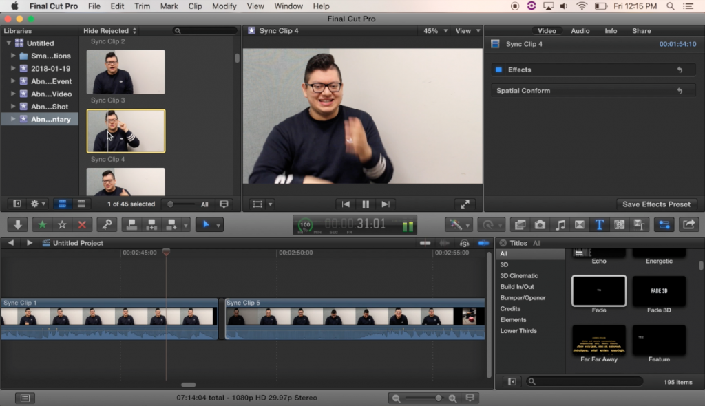Image resolution: width=705 pixels, height=406 pixels.
Task: Zoom in on the timeline
Action: pos(453,398)
